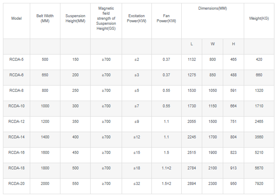
Task: Click the L dimension sub-header
Action: pos(192,44)
